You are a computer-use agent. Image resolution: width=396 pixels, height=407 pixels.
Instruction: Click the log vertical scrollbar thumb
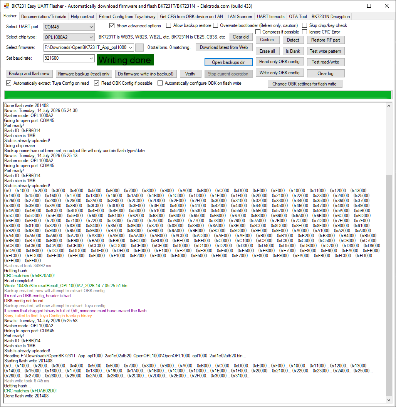tap(389, 285)
